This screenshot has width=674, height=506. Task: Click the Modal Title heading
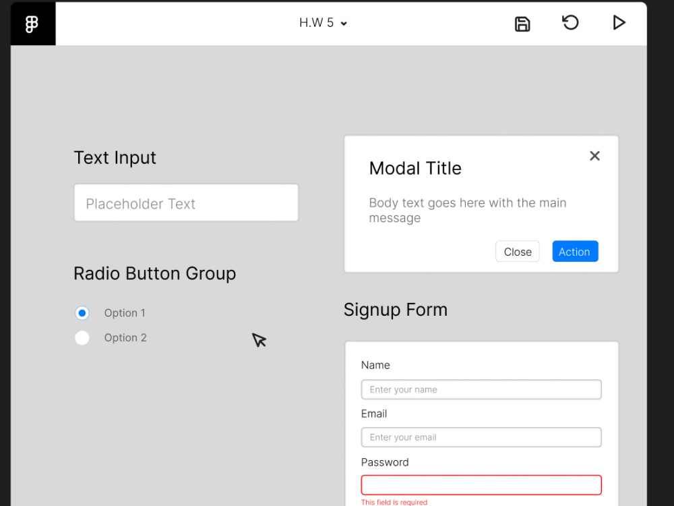pos(415,168)
